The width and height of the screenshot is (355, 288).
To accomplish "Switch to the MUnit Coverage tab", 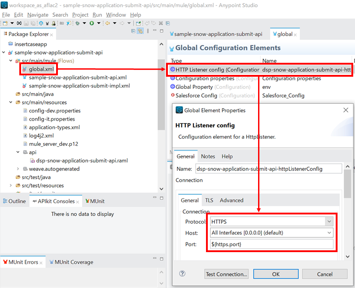I will 72,262.
